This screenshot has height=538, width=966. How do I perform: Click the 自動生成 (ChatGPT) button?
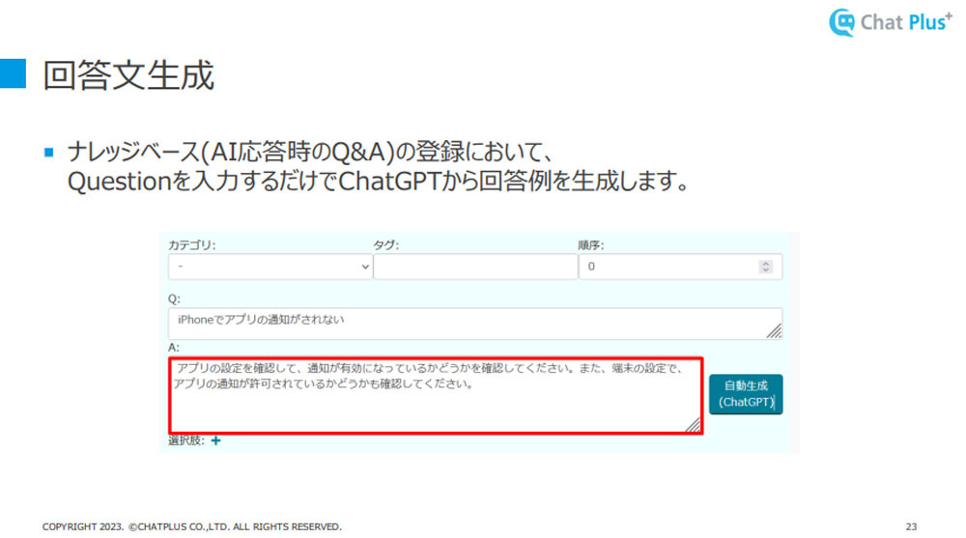tap(746, 394)
